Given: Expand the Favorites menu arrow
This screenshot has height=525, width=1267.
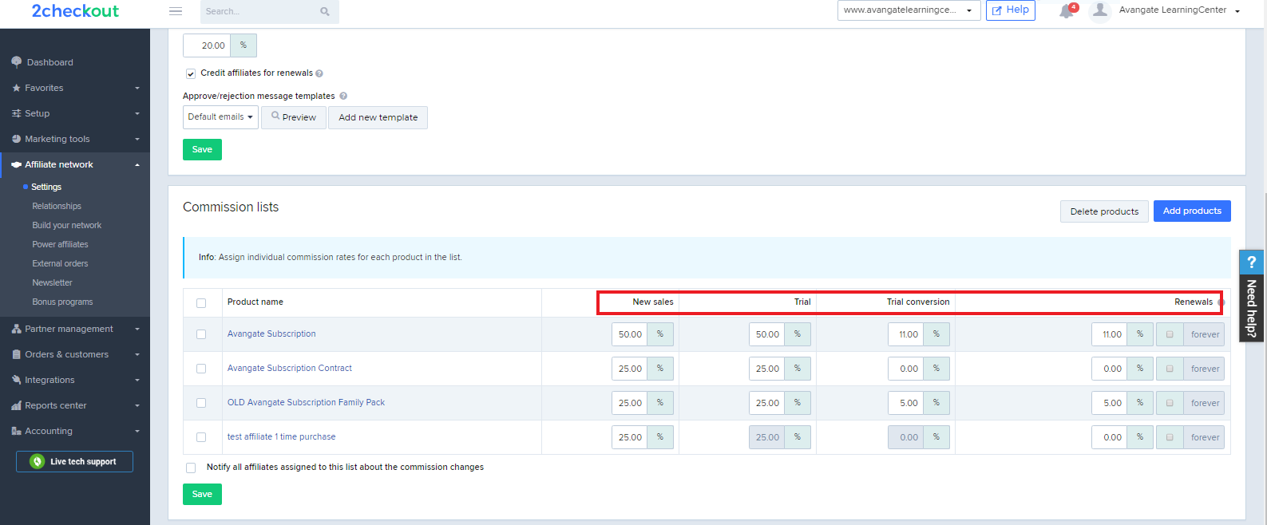Looking at the screenshot, I should coord(137,89).
